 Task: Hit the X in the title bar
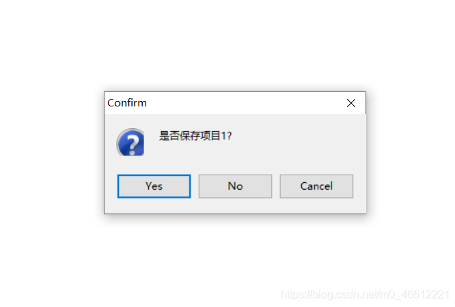click(351, 103)
